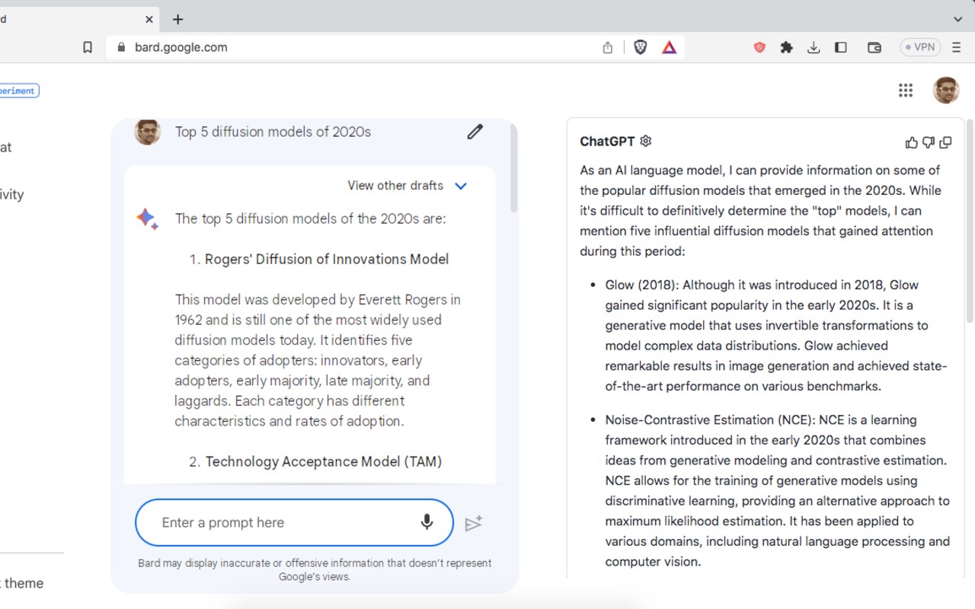Click 'The top 5 diffusion models of the 2020s are:'

click(x=311, y=218)
